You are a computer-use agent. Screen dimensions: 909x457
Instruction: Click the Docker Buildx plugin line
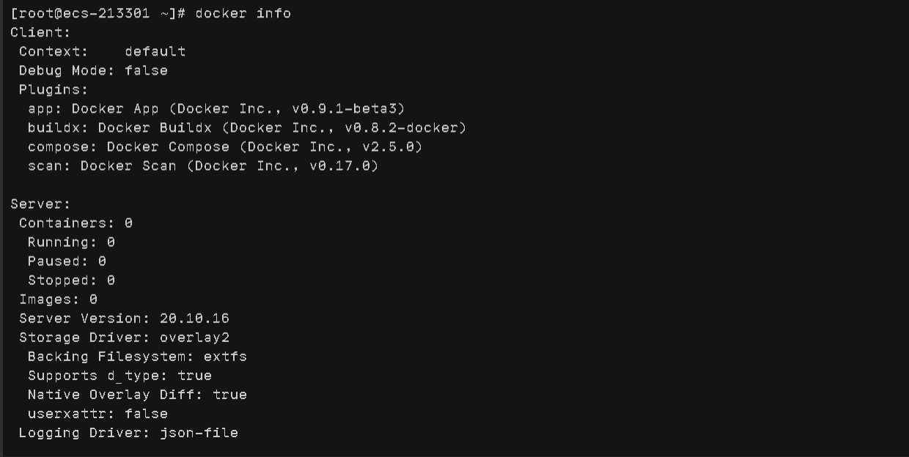247,127
